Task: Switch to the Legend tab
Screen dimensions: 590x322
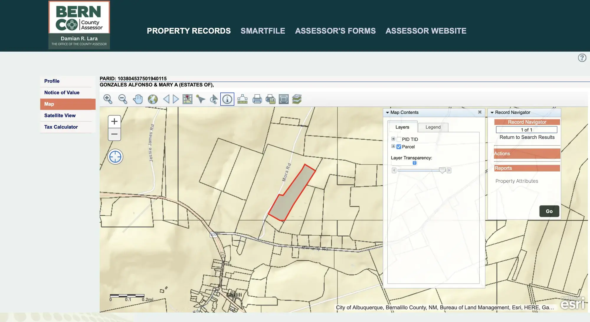Action: [x=433, y=127]
